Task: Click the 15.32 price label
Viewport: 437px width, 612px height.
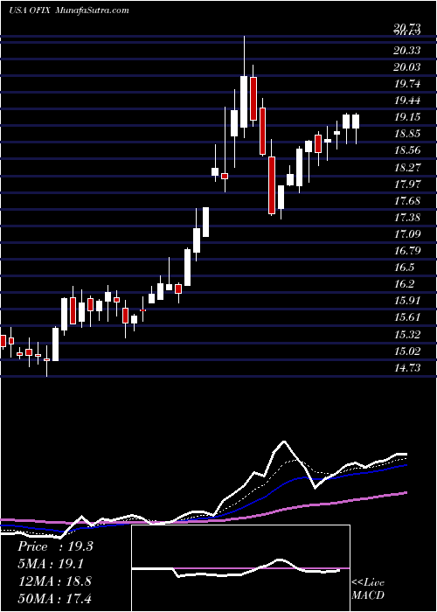Action: click(407, 335)
